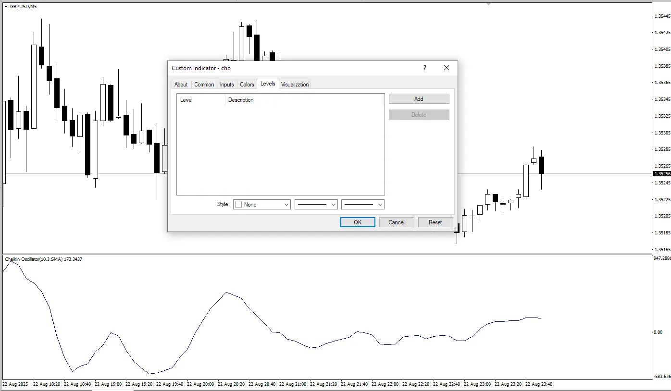671x391 pixels.
Task: Open the Style color dropdown showing None
Action: pos(262,205)
